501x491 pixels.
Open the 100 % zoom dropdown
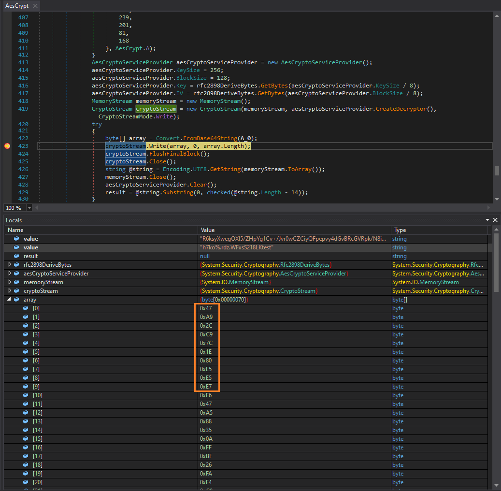point(29,208)
